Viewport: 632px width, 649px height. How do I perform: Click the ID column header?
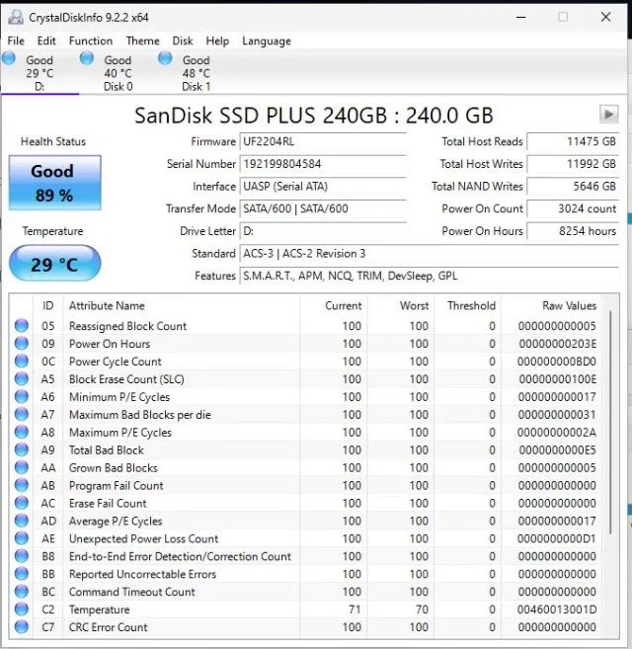48,306
